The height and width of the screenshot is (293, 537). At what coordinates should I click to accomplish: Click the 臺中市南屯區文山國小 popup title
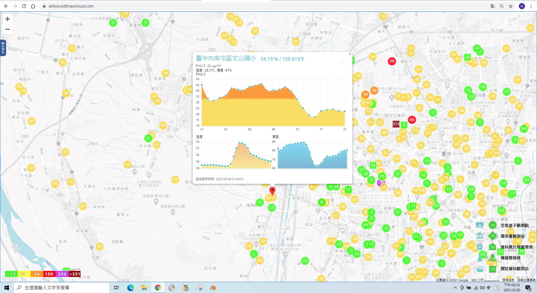tap(226, 58)
